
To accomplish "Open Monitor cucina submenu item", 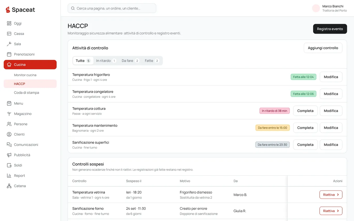I will point(30,75).
